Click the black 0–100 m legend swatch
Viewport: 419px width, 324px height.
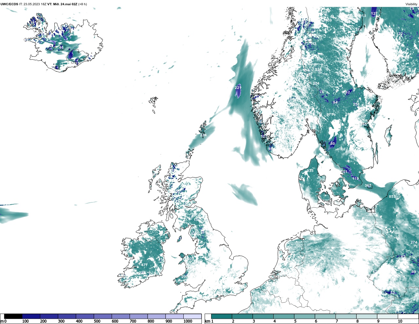tap(13, 316)
